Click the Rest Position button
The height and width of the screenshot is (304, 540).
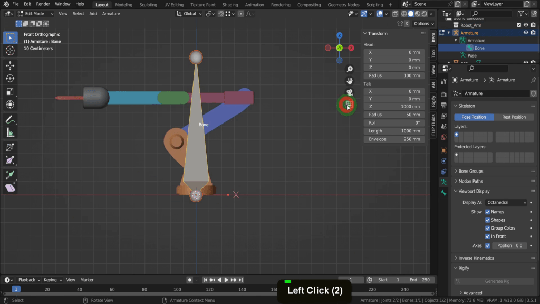[514, 117]
